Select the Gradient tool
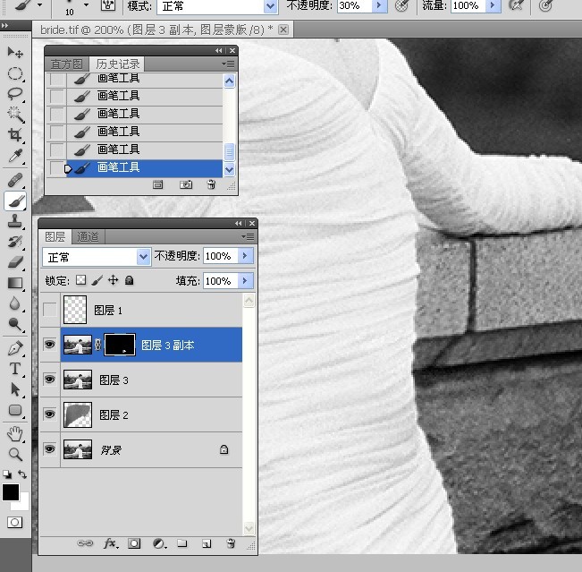The width and height of the screenshot is (582, 572). click(x=15, y=283)
